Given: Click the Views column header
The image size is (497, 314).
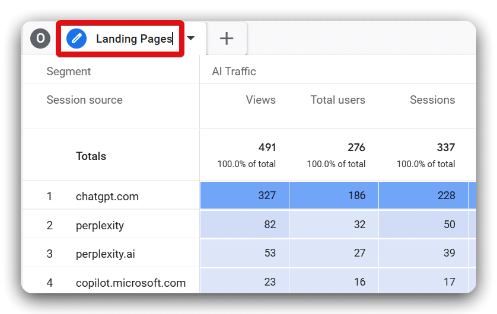Looking at the screenshot, I should 260,100.
